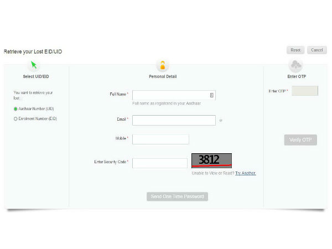Open the Try Another captcha link

point(245,173)
